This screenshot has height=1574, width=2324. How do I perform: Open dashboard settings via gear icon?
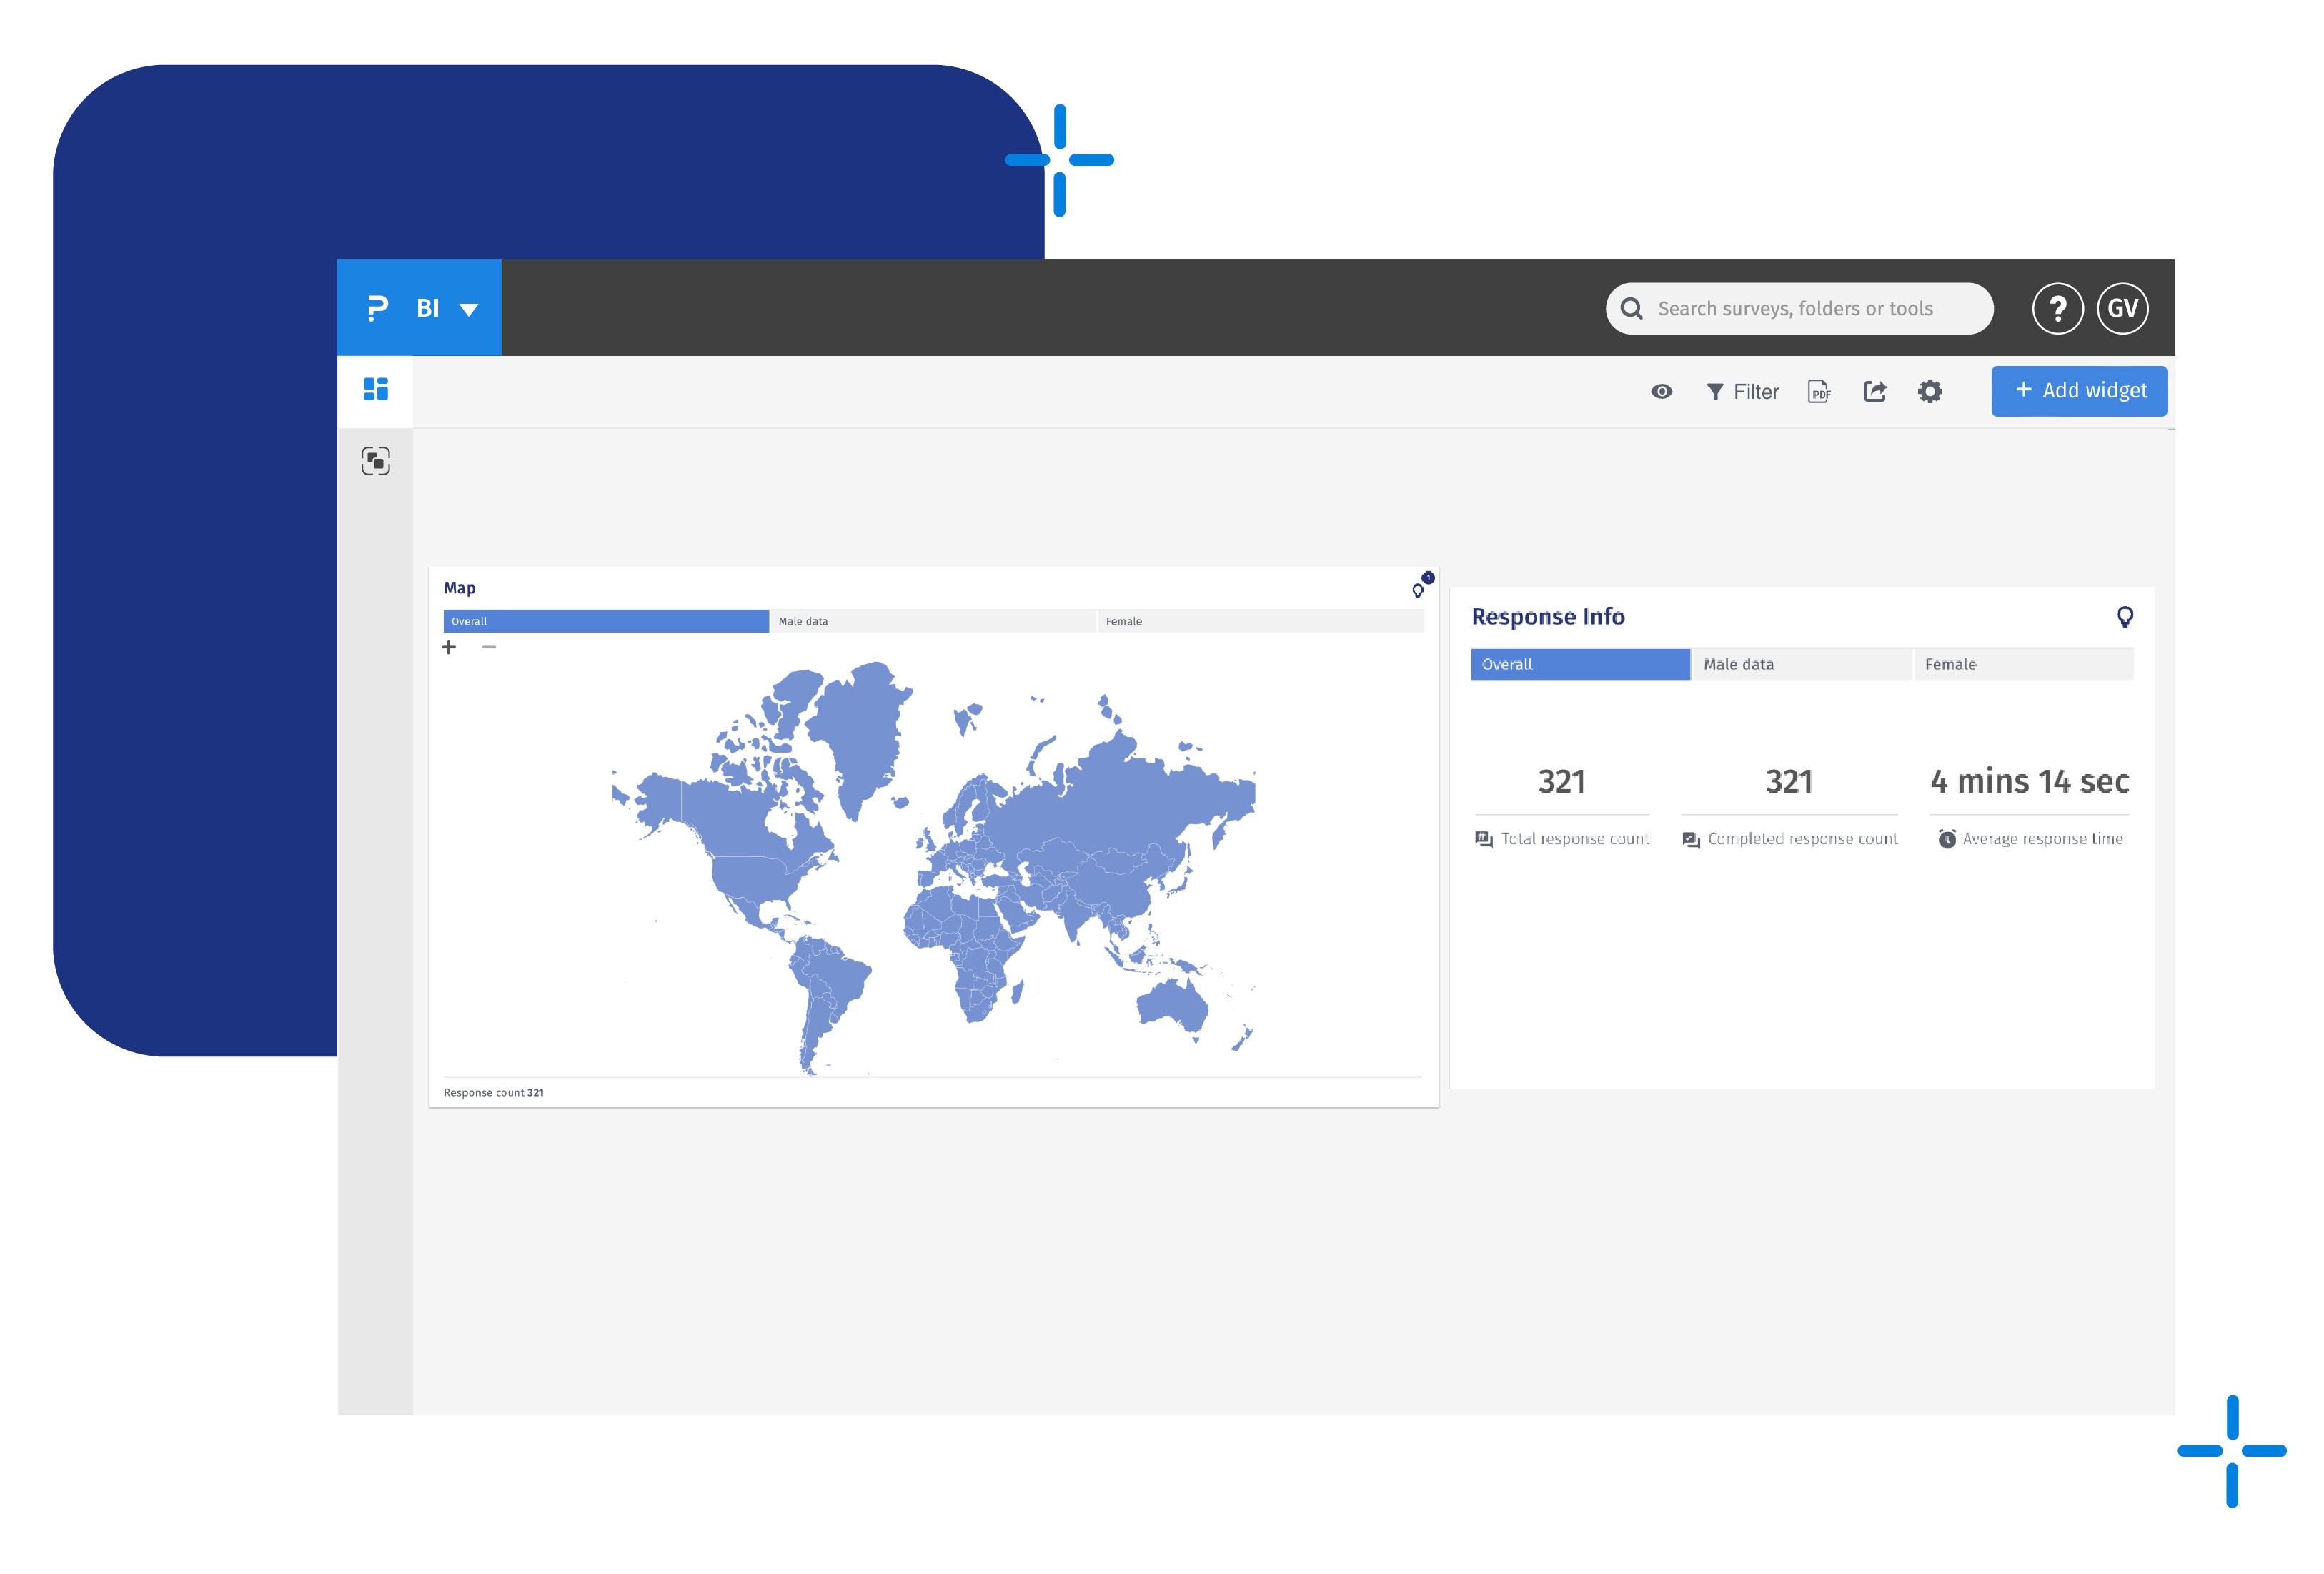tap(1931, 391)
